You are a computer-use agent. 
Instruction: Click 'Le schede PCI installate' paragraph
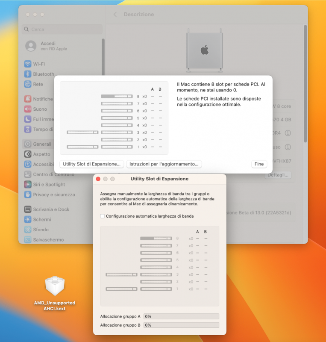[219, 101]
